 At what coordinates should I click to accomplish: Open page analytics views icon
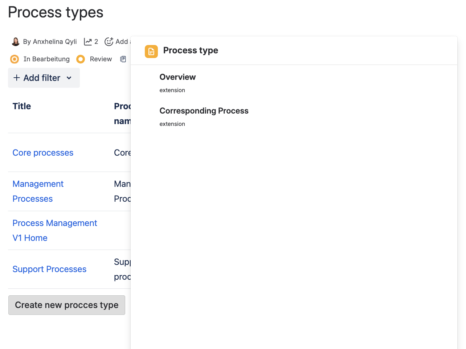tap(88, 42)
